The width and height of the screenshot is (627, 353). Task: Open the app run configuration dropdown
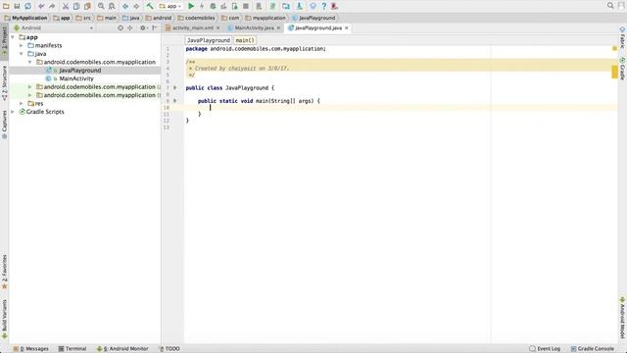coord(170,6)
